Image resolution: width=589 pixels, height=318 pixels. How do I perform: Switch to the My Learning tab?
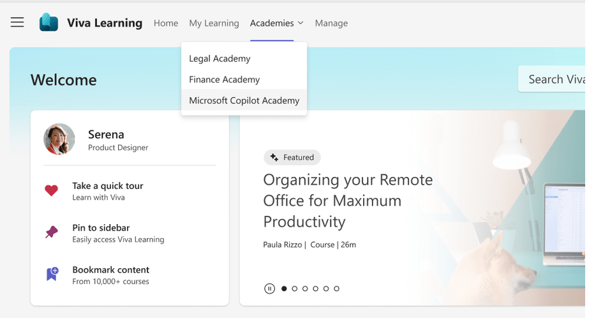click(x=214, y=23)
